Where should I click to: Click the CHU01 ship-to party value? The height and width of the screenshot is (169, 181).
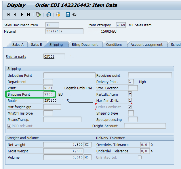(x=54, y=56)
